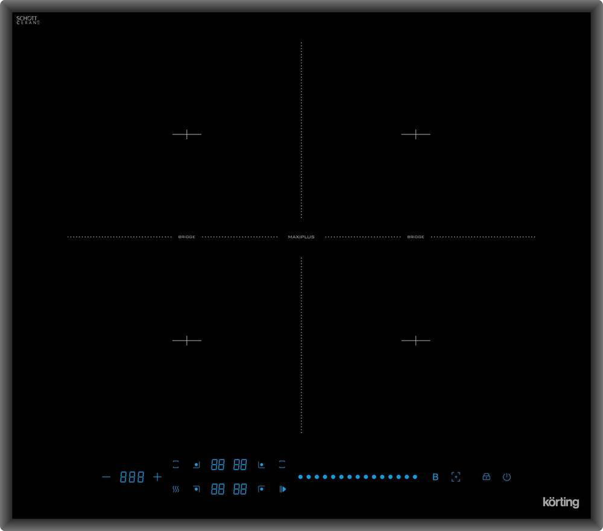Tap the child lock padlock icon
Viewport: 603px width, 531px height.
tap(486, 477)
